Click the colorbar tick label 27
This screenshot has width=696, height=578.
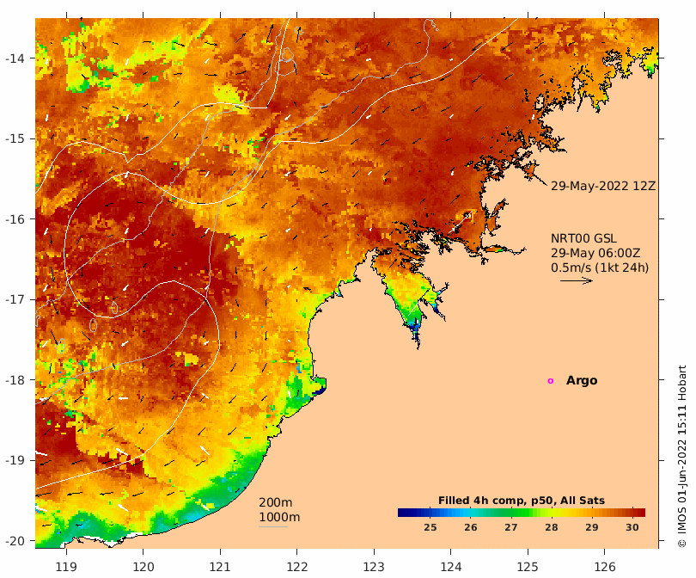(x=510, y=527)
